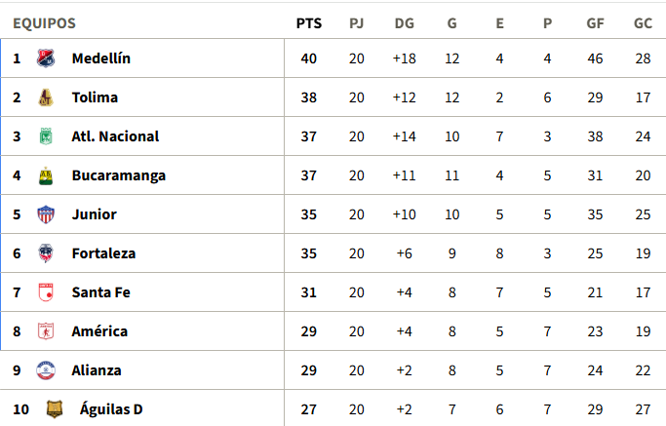The width and height of the screenshot is (666, 426).
Task: Click the Alianza team crest icon
Action: click(x=45, y=370)
